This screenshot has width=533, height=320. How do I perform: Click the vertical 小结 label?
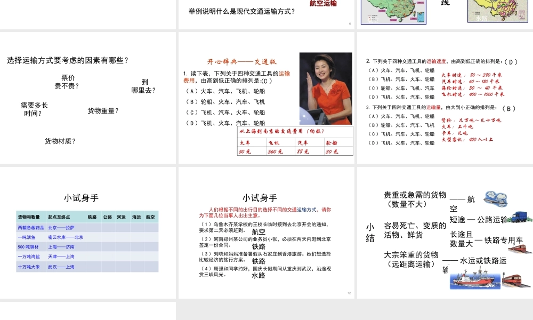(x=370, y=233)
